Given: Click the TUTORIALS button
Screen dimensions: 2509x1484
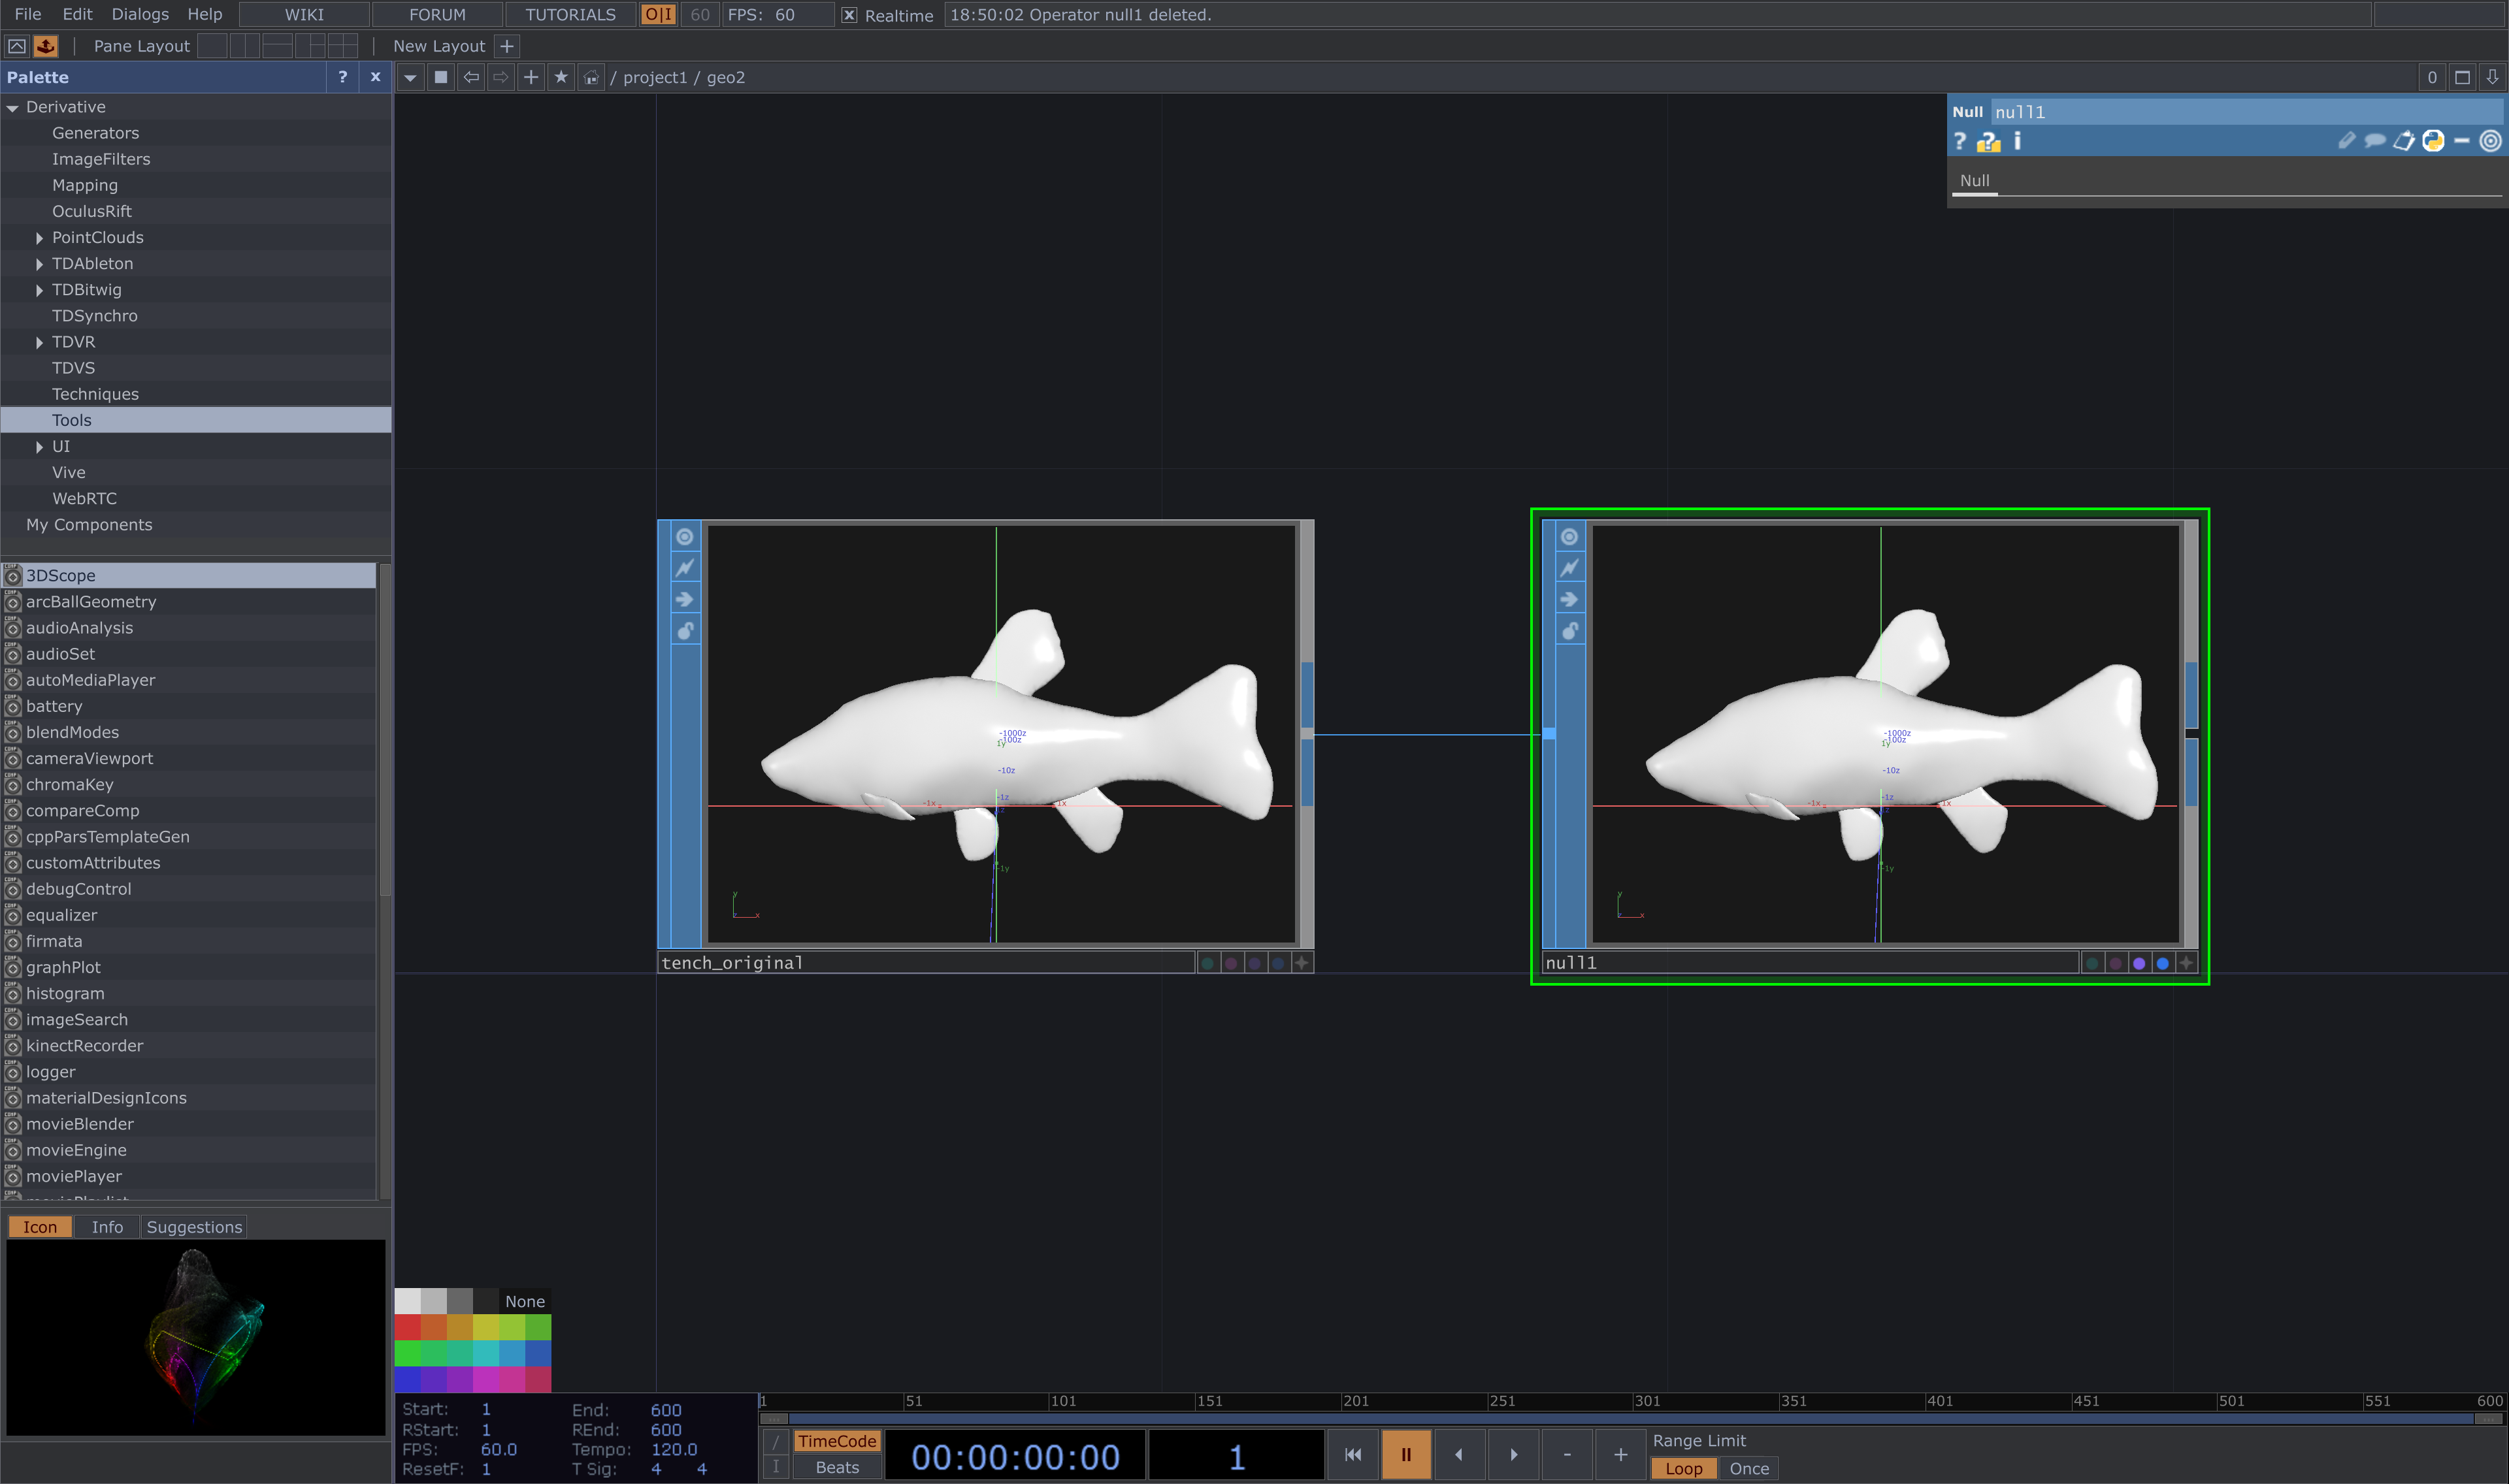Looking at the screenshot, I should tap(570, 14).
